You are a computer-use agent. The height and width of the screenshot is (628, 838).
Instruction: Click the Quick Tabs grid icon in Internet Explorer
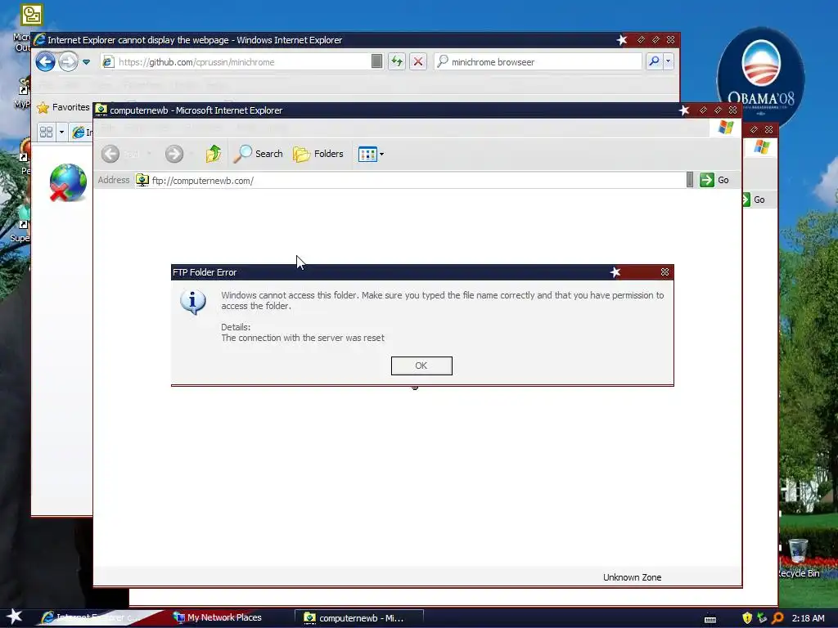[46, 132]
